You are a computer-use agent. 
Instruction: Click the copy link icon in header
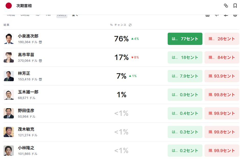(226, 6)
